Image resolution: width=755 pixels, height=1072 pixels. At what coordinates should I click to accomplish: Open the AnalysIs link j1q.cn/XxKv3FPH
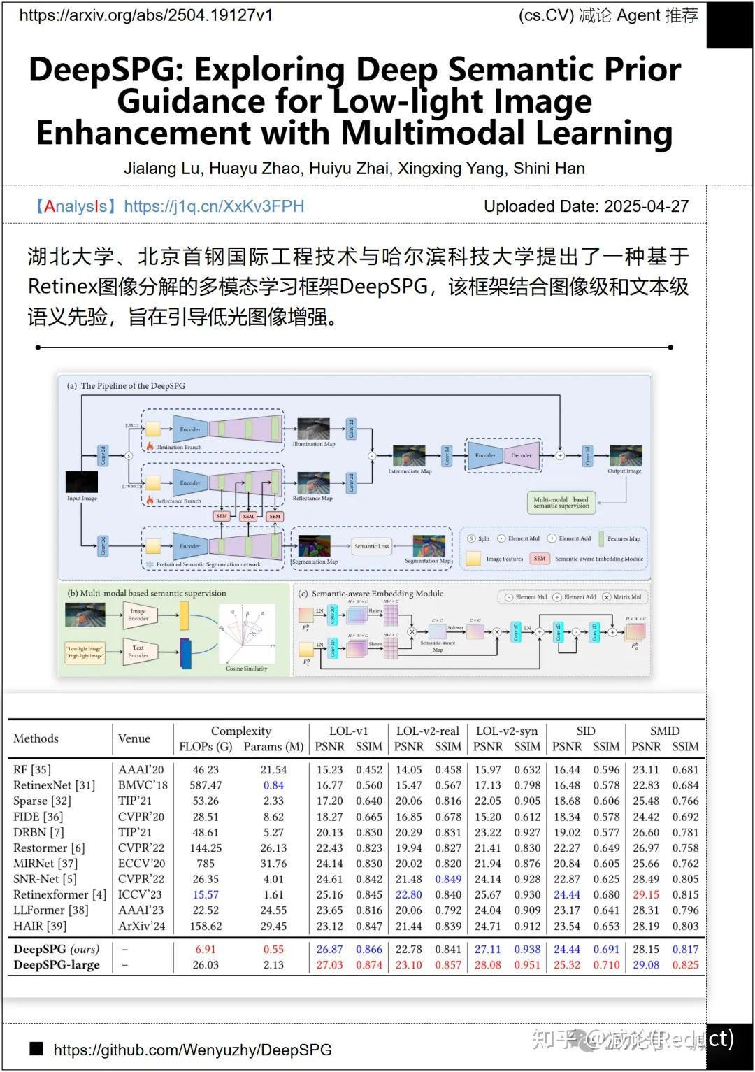click(213, 207)
